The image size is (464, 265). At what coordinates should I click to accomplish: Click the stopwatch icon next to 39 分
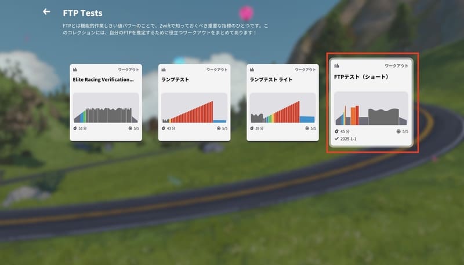[252, 128]
